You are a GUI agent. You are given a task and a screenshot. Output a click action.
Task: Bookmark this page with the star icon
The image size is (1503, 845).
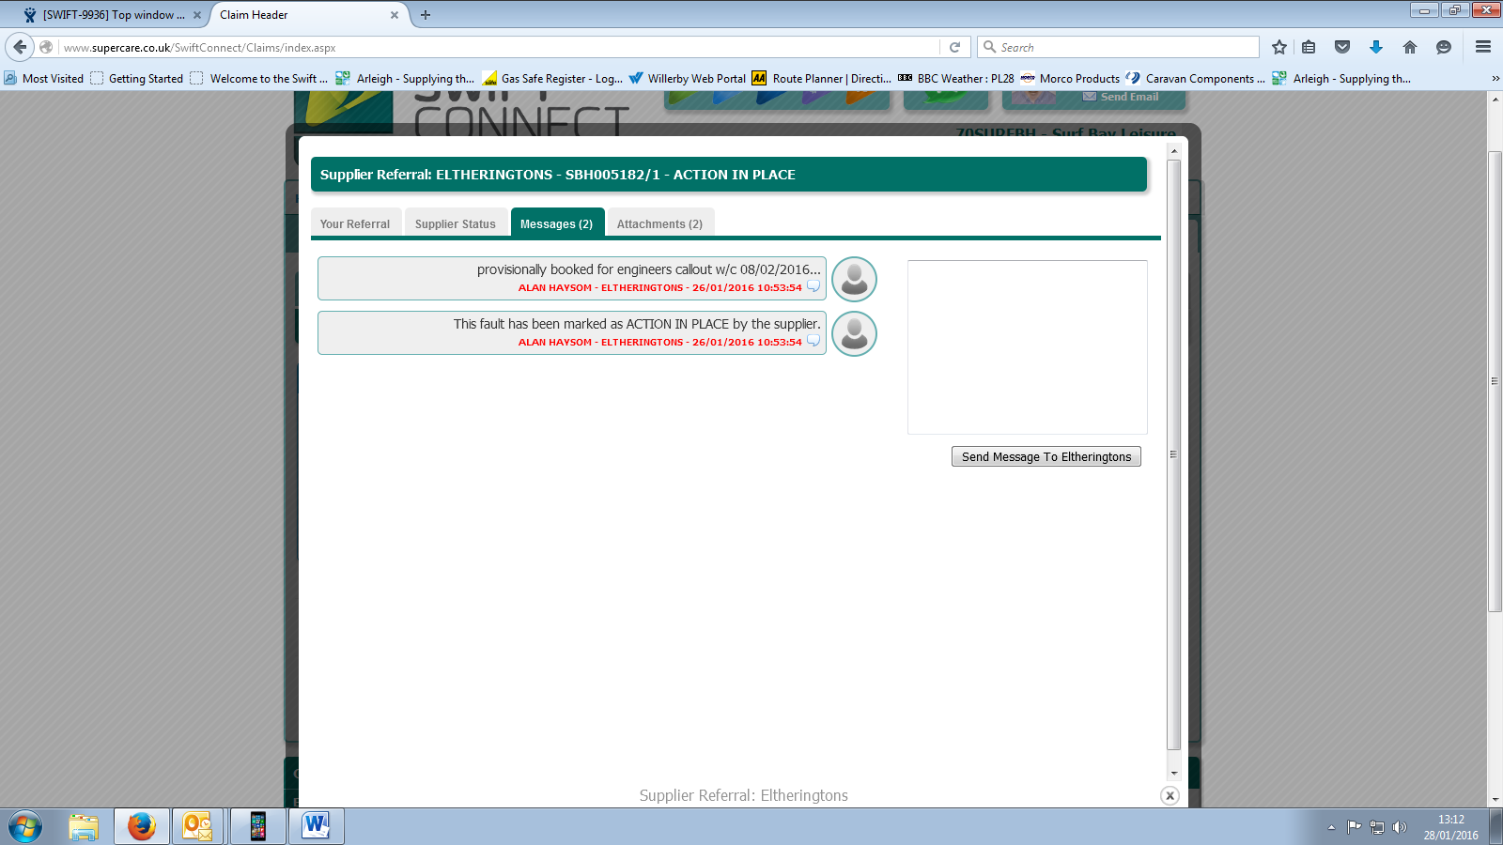(x=1278, y=47)
